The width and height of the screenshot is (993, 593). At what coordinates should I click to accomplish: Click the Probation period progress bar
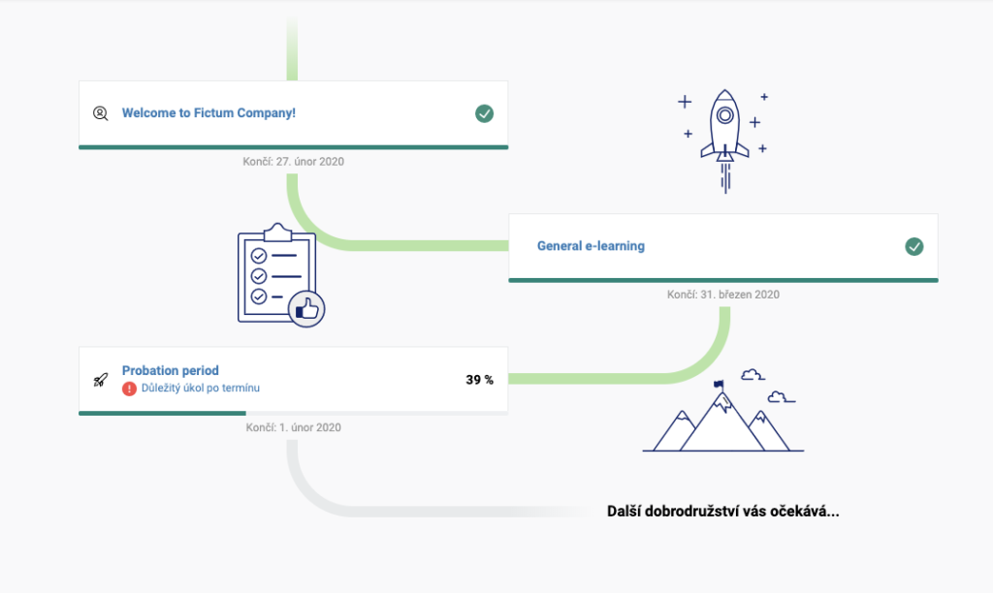tap(293, 414)
